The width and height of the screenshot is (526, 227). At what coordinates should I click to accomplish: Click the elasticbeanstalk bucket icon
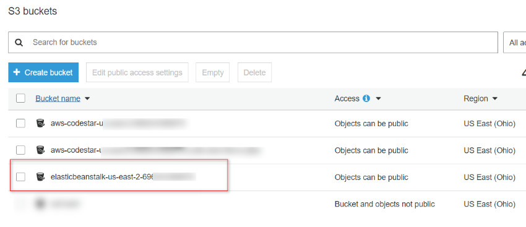click(x=40, y=177)
